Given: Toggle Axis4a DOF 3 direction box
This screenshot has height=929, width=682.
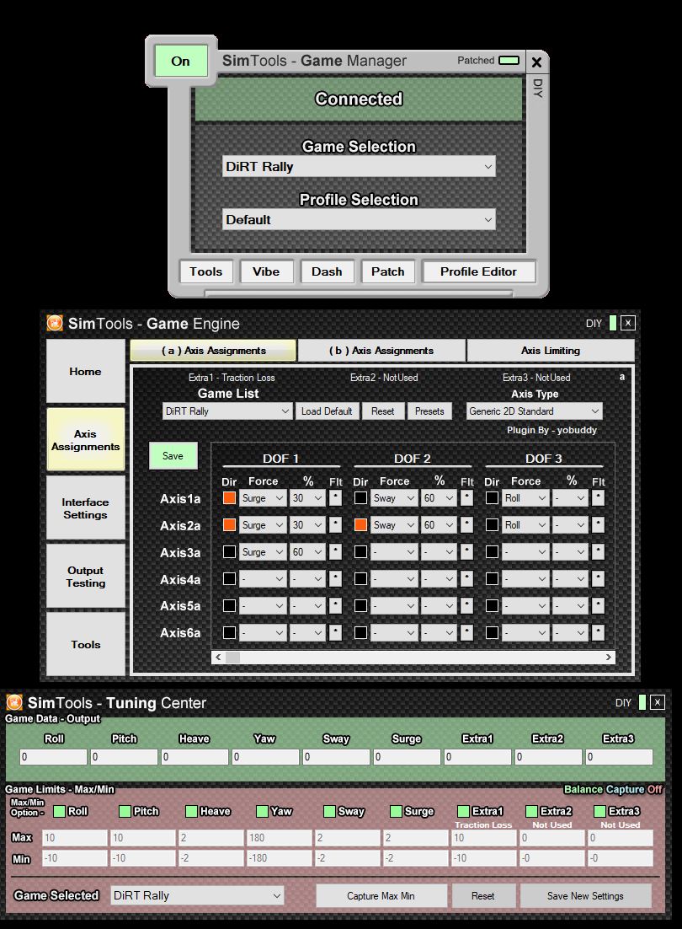Looking at the screenshot, I should (x=492, y=579).
